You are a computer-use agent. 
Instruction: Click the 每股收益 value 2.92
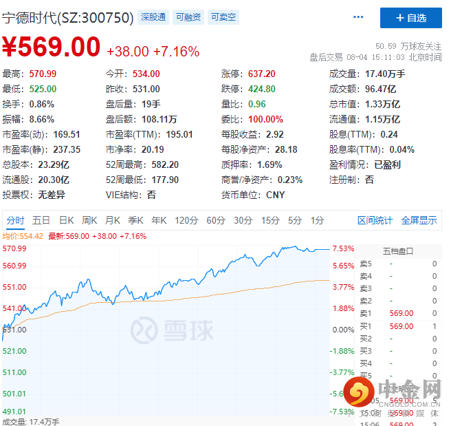[x=275, y=134]
